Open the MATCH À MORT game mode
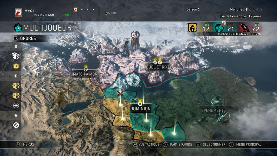This screenshot has width=277, height=156. pos(86,74)
